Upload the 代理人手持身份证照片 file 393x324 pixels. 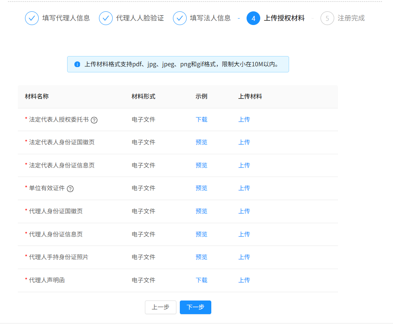(x=244, y=257)
